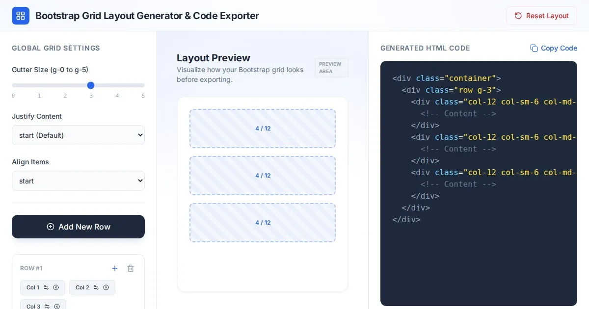Screen dimensions: 589x309
Task: Click the plus icon to add column to Row #1
Action: pos(115,268)
